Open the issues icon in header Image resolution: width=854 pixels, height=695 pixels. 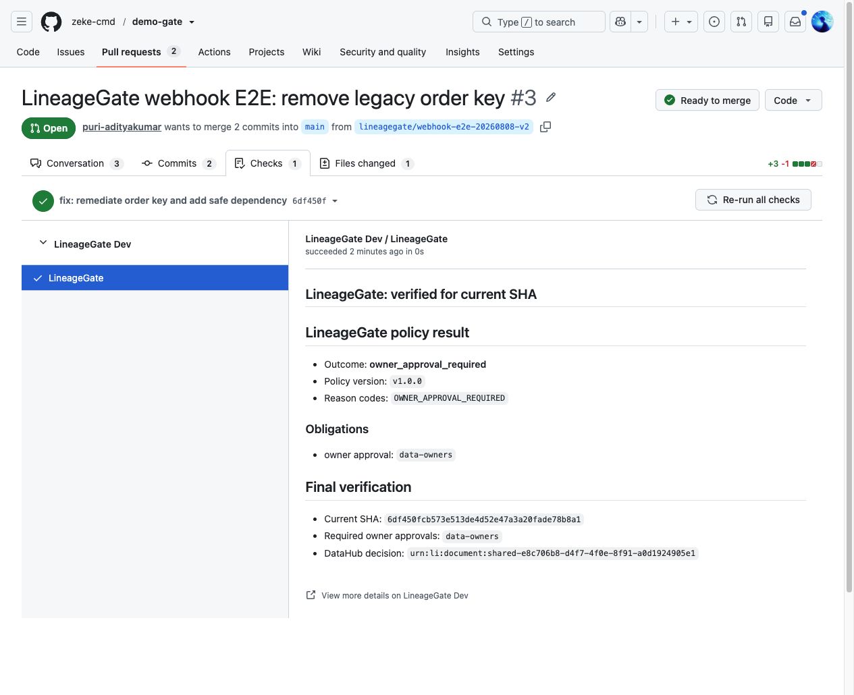point(714,22)
